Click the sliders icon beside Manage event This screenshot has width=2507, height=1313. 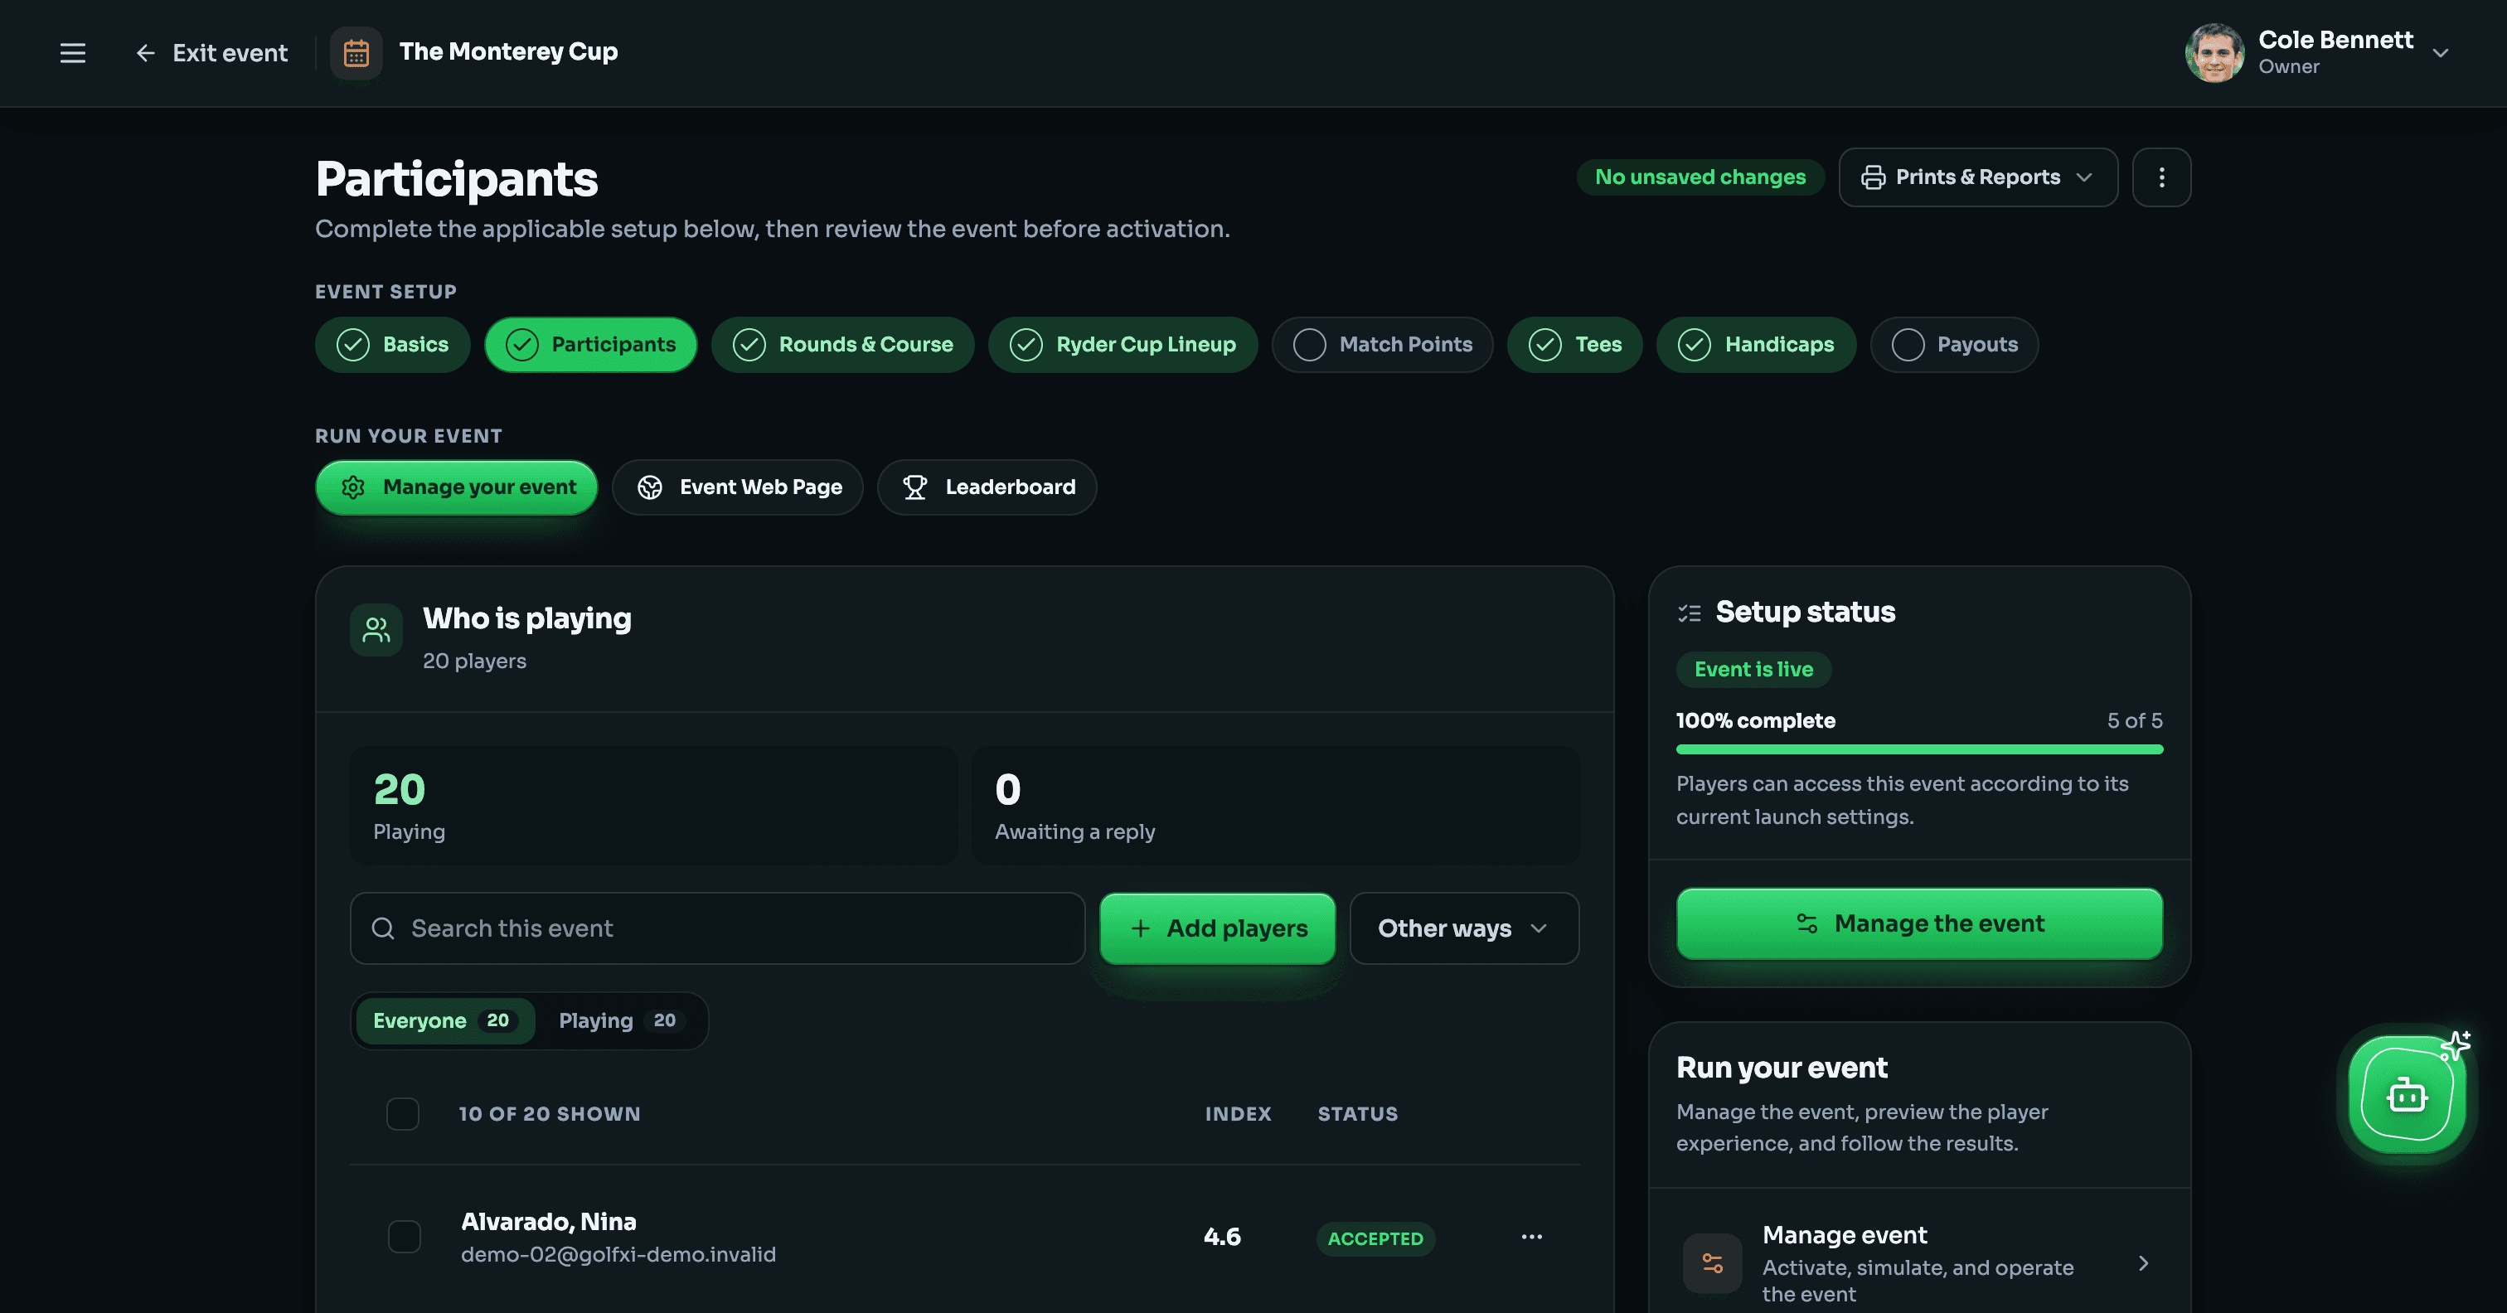click(x=1712, y=1263)
